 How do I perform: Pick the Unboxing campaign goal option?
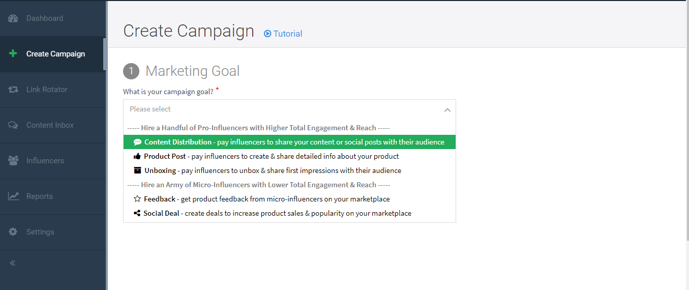click(x=267, y=170)
